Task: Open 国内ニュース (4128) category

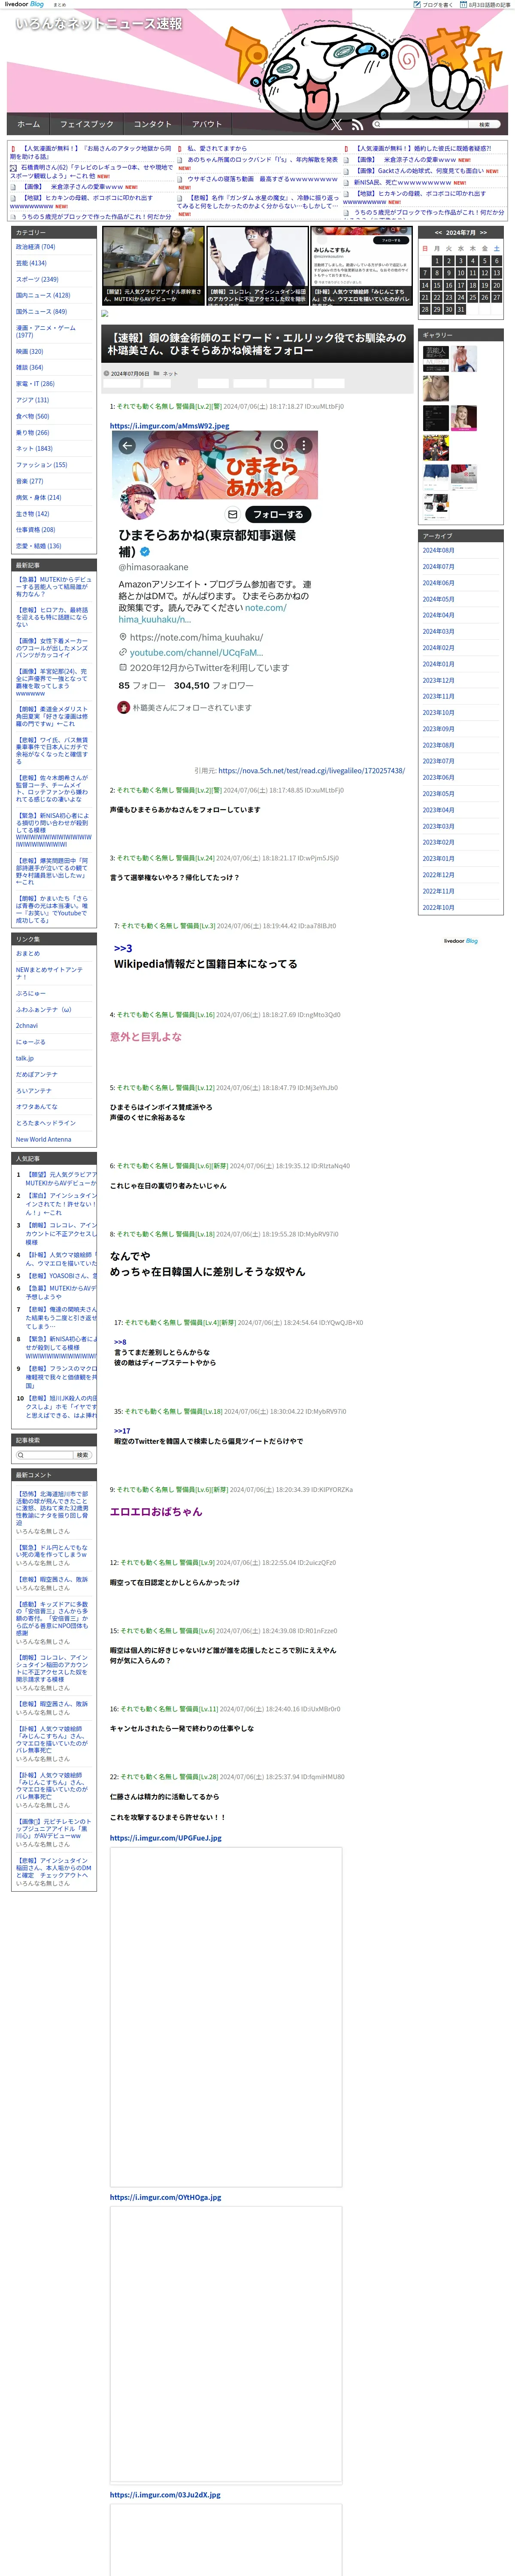Action: pyautogui.click(x=43, y=295)
